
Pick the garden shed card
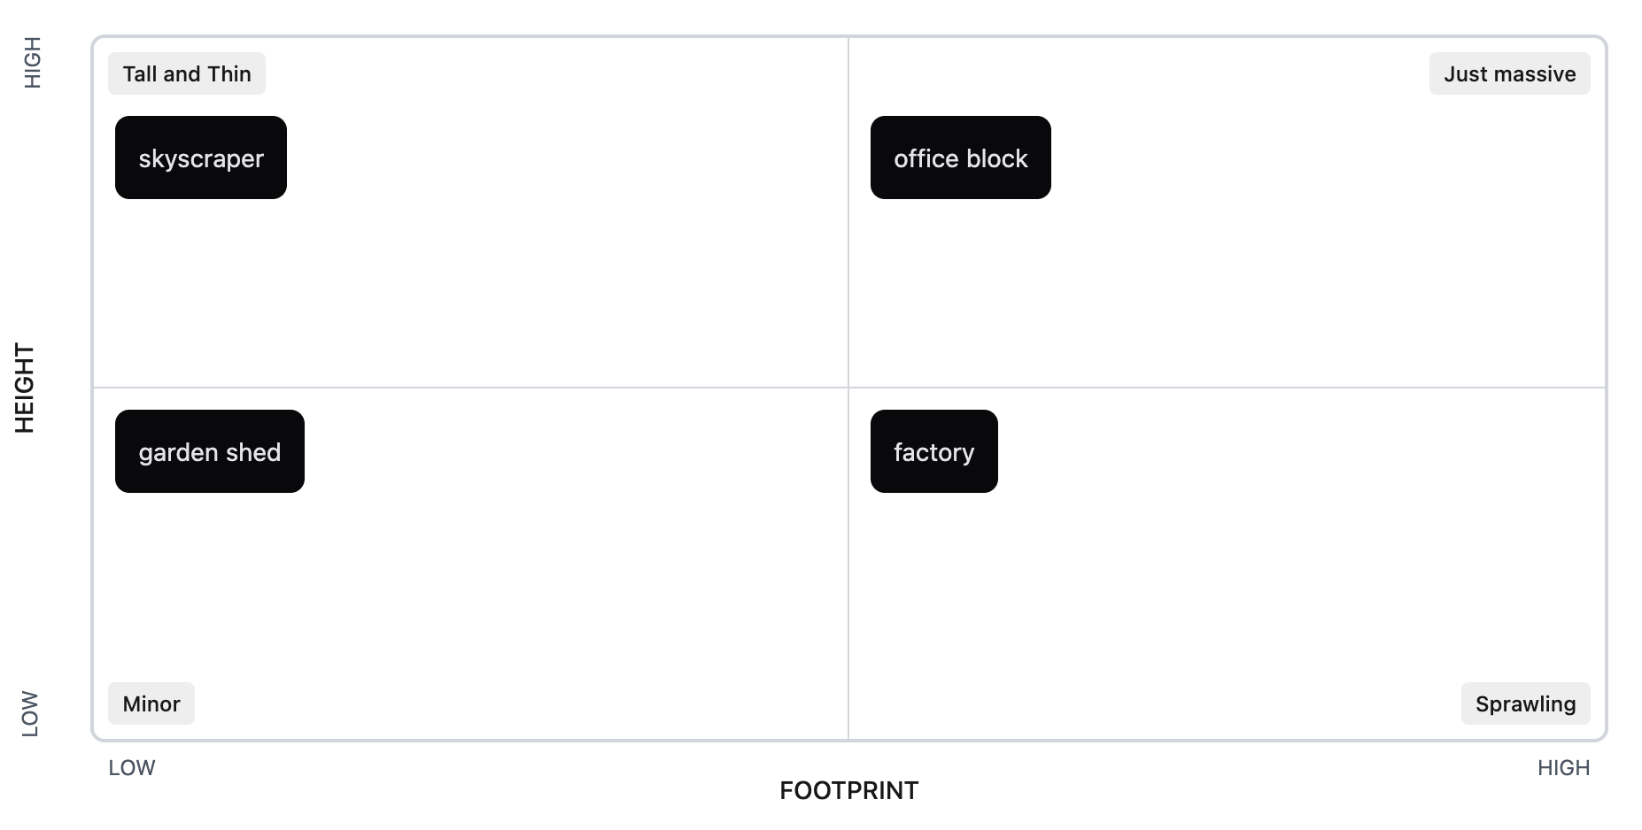(x=209, y=451)
